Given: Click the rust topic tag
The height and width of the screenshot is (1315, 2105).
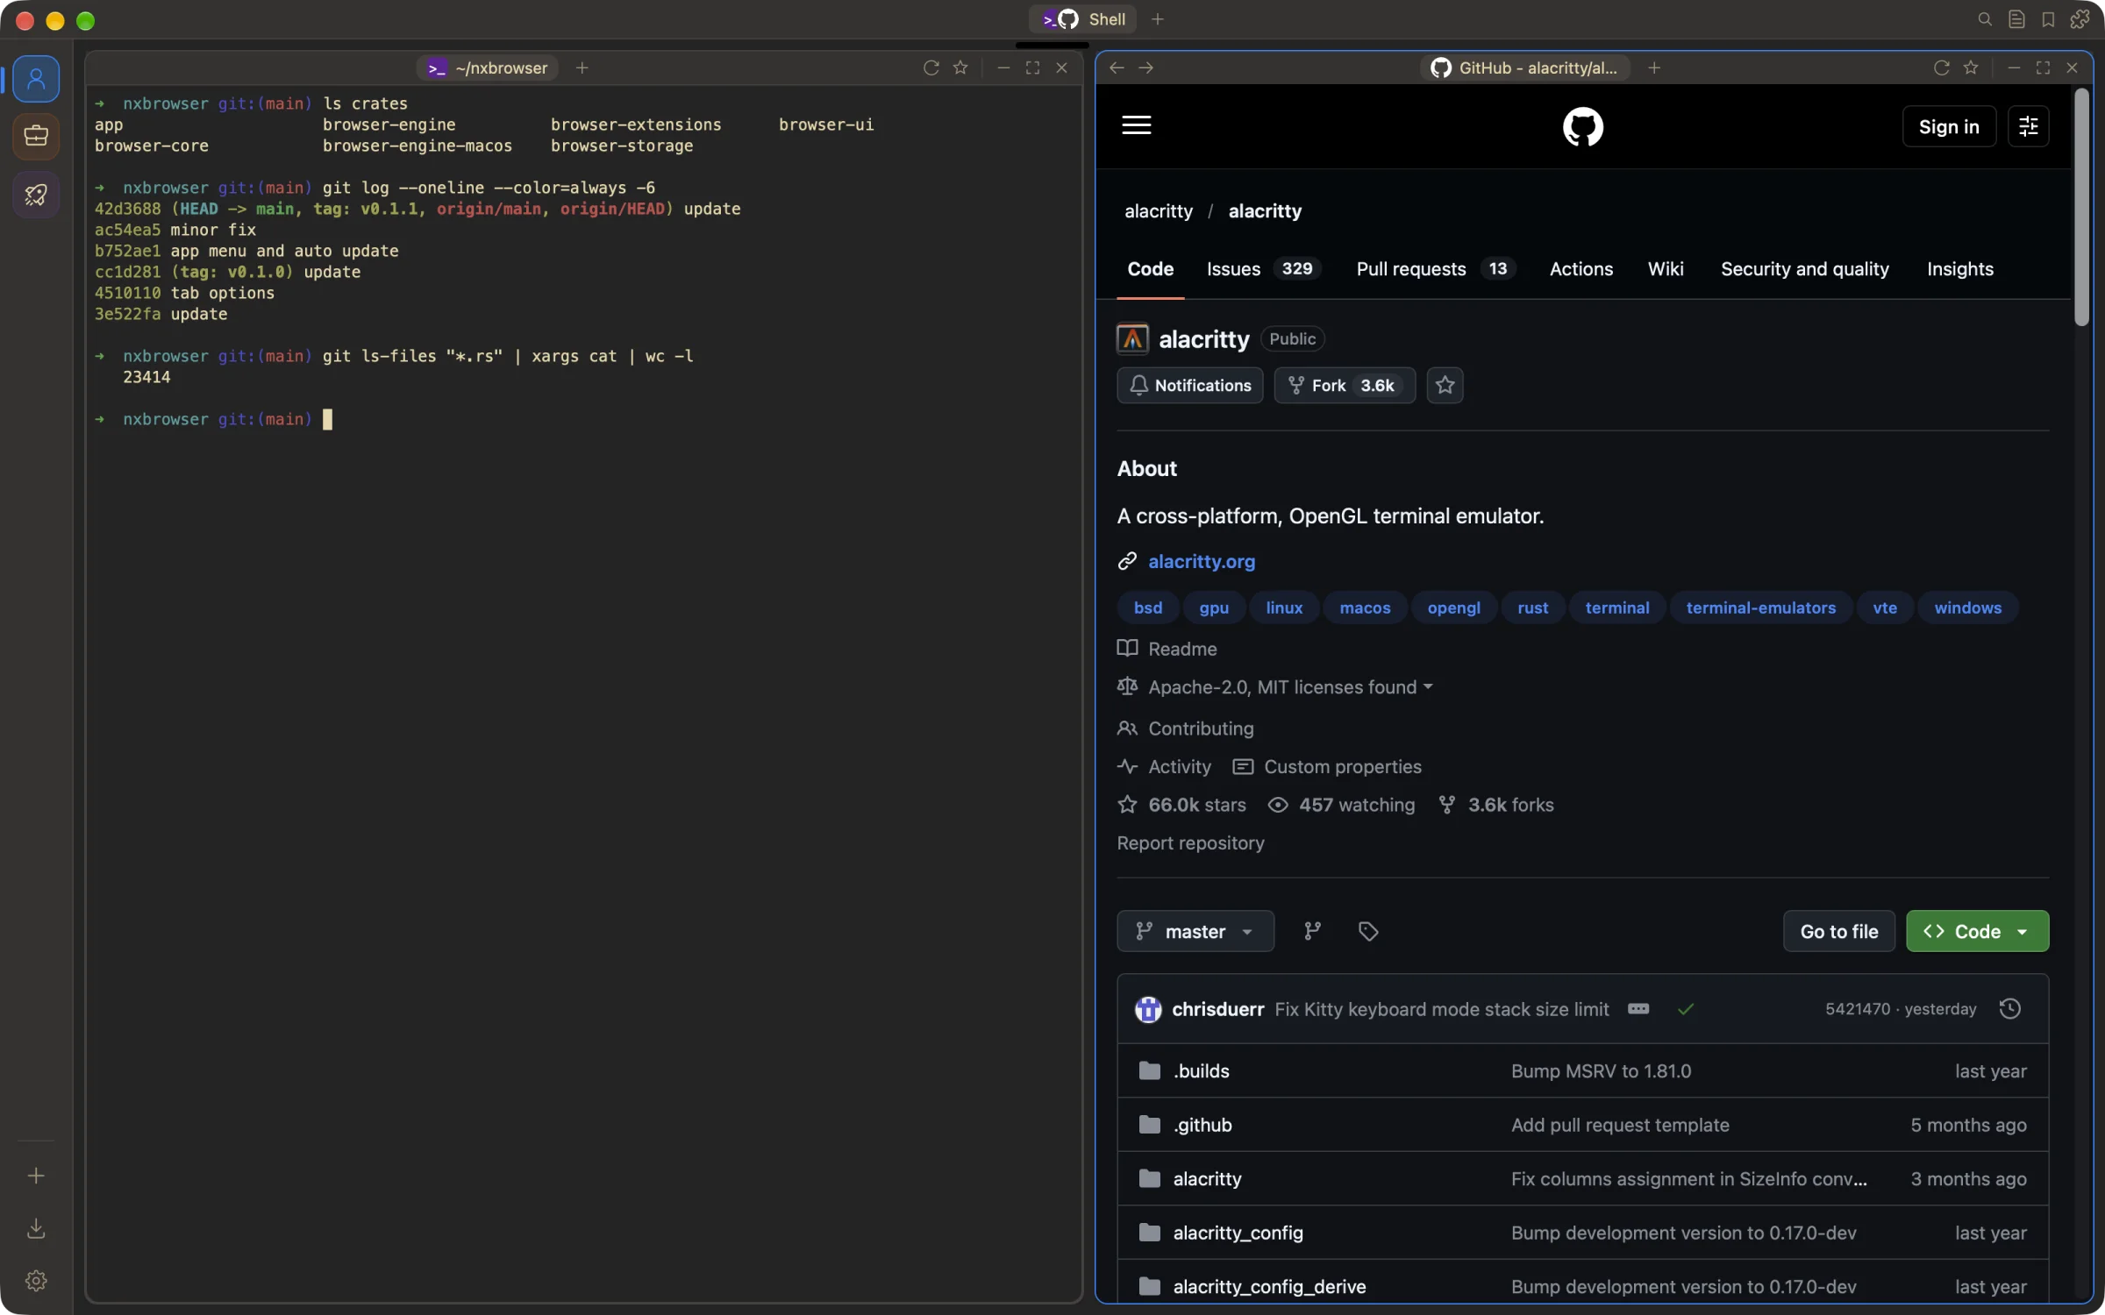Looking at the screenshot, I should click(1532, 608).
